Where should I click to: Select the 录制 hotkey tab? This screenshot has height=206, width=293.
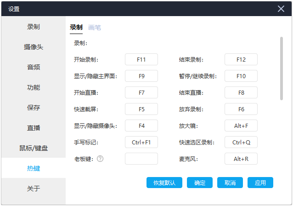click(76, 28)
